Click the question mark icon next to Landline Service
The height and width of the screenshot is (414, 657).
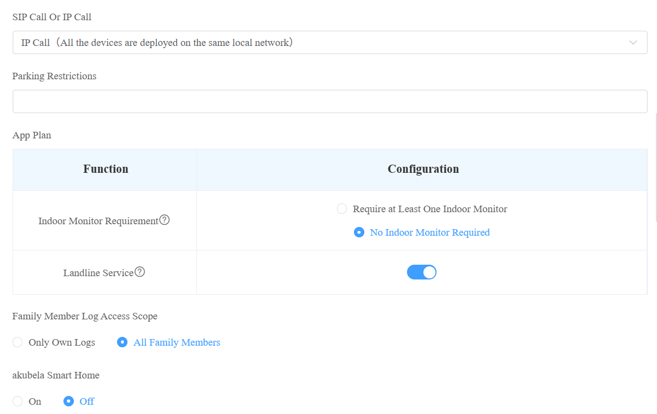click(139, 272)
